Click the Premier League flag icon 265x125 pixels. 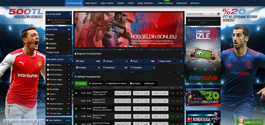click(48, 80)
